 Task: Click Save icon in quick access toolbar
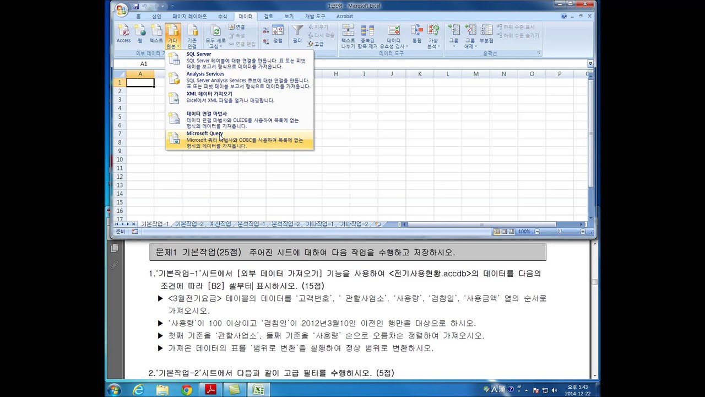[x=135, y=6]
